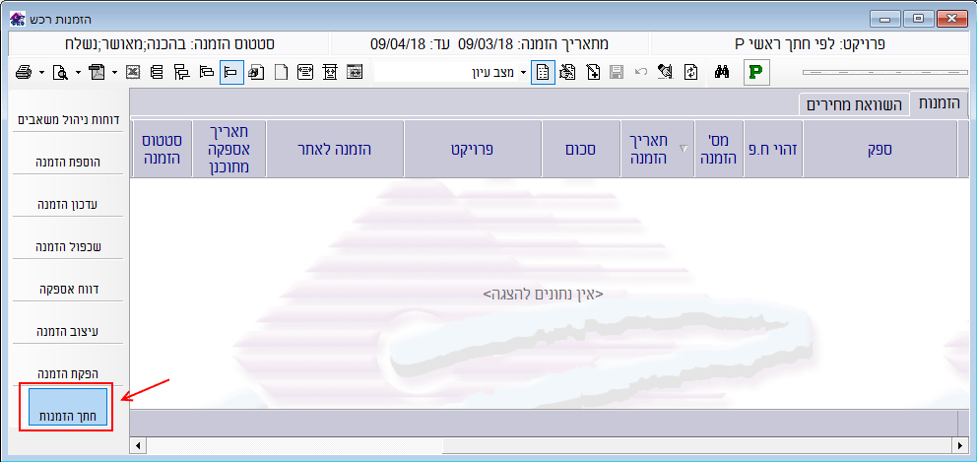Image resolution: width=977 pixels, height=462 pixels.
Task: Toggle the highlighted form view button
Action: (543, 72)
